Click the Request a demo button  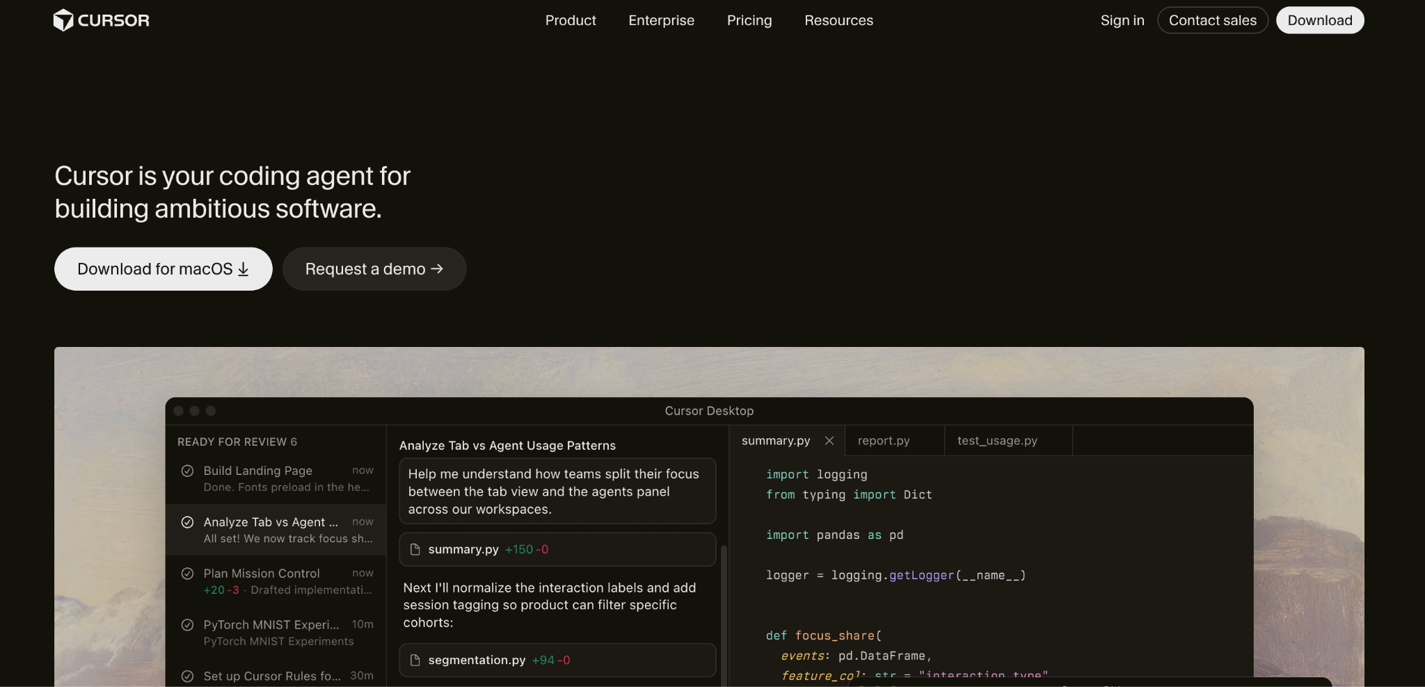[374, 269]
